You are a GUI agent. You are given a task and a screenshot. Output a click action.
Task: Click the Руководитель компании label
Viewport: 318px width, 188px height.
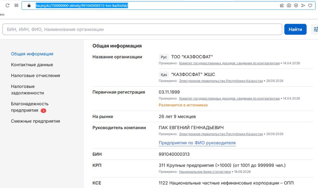(x=119, y=128)
